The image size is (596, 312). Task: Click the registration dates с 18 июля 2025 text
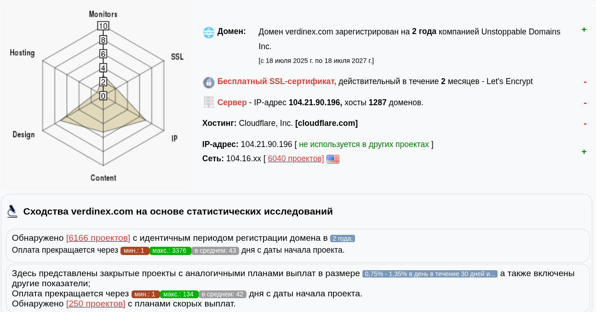[x=316, y=61]
